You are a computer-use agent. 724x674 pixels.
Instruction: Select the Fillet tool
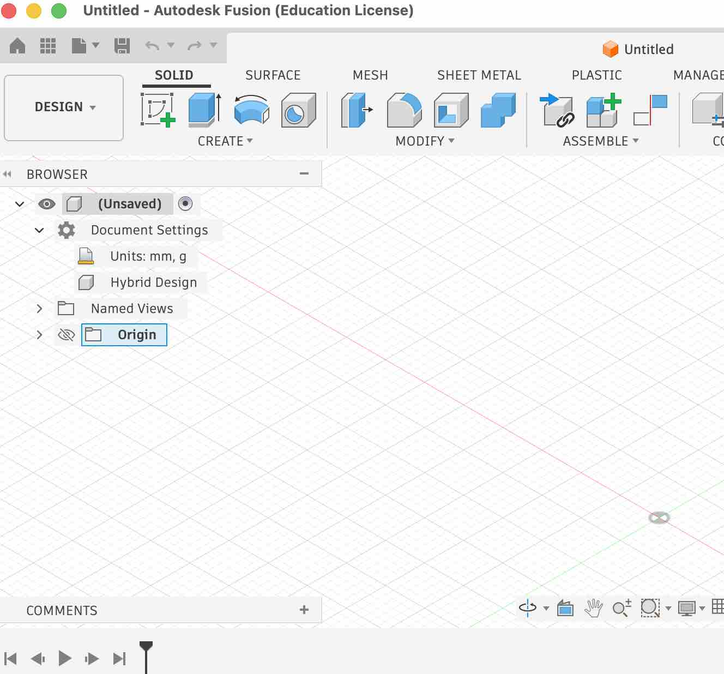tap(404, 110)
